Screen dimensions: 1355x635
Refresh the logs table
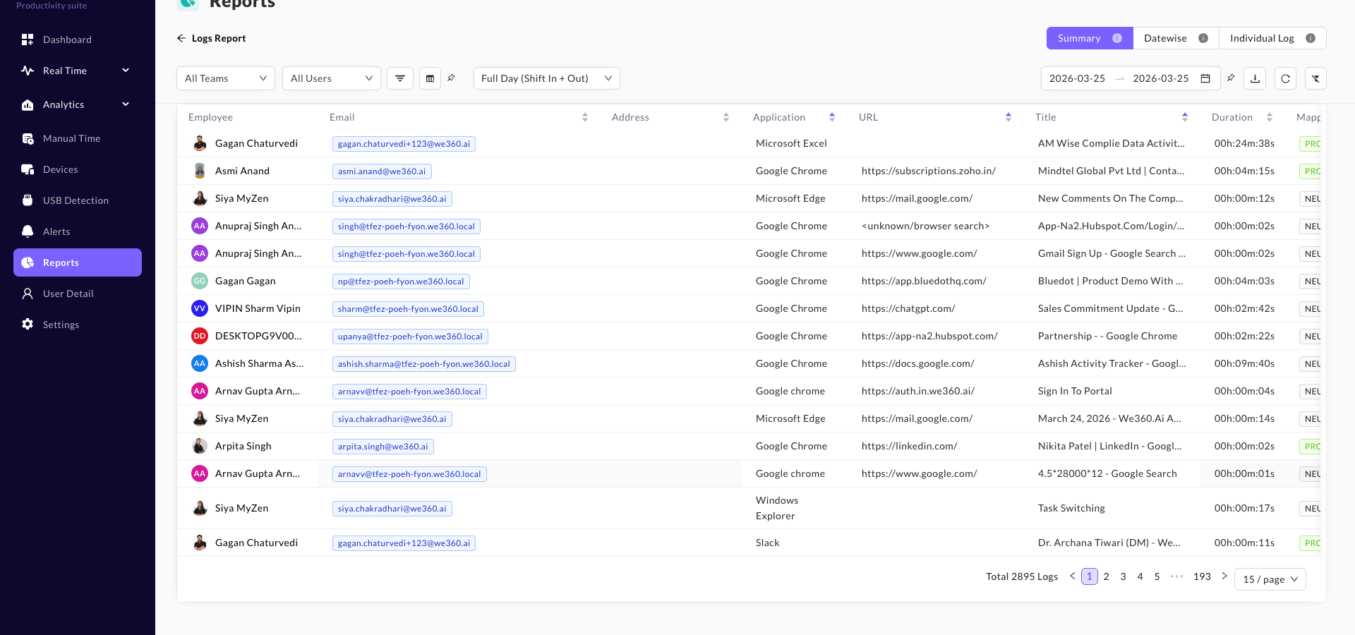(x=1286, y=78)
